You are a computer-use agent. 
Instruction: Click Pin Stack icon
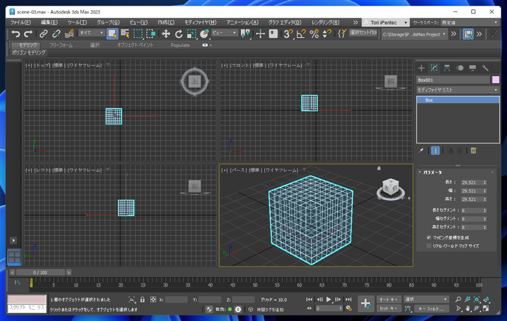(x=421, y=150)
